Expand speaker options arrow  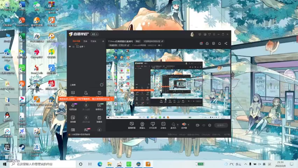click(188, 125)
